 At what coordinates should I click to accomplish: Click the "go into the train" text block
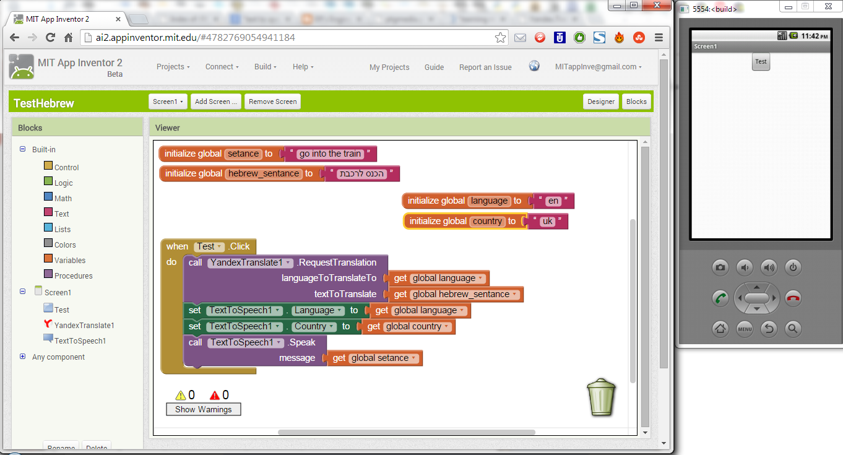coord(330,154)
